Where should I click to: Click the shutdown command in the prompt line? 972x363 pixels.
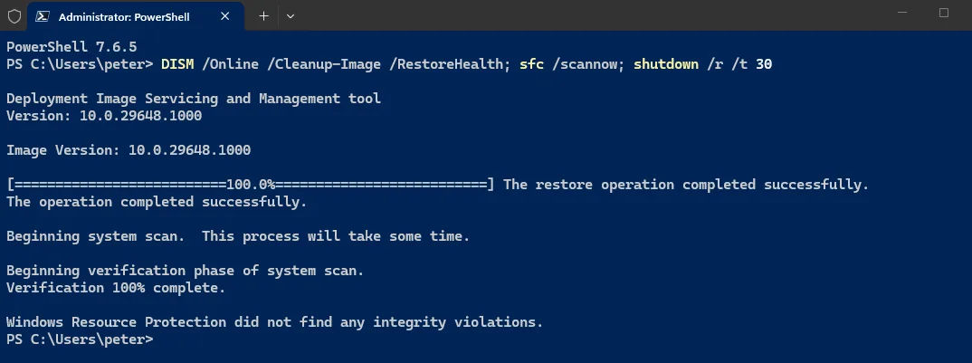tap(666, 64)
